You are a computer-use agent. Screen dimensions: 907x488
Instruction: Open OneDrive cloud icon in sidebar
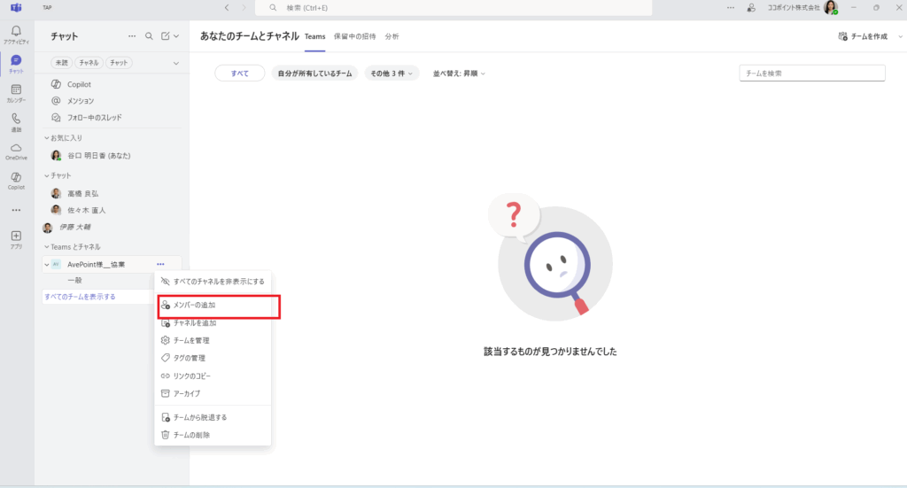[16, 150]
